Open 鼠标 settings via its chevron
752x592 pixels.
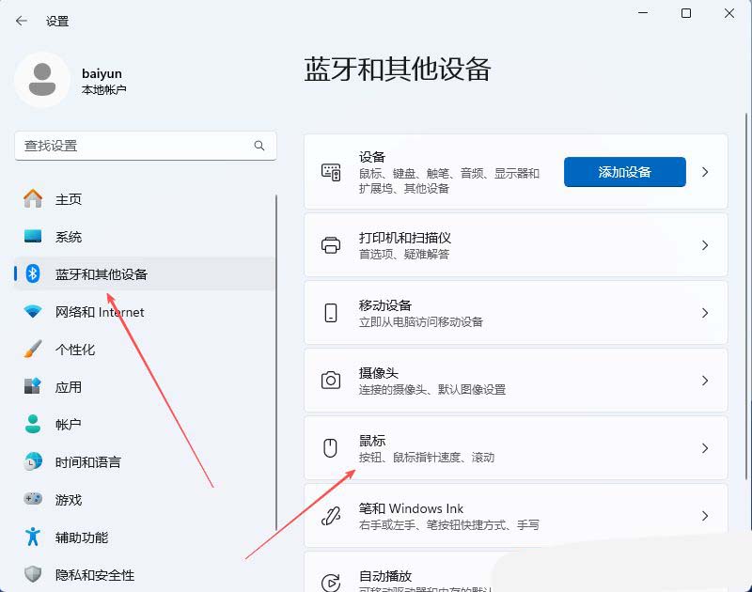(x=704, y=448)
